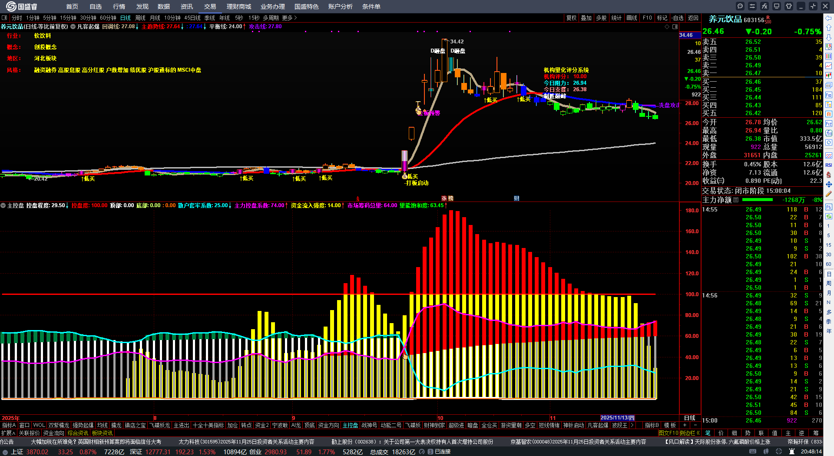This screenshot has height=456, width=834.
Task: Click the 养元饮品 stock name header
Action: 725,19
